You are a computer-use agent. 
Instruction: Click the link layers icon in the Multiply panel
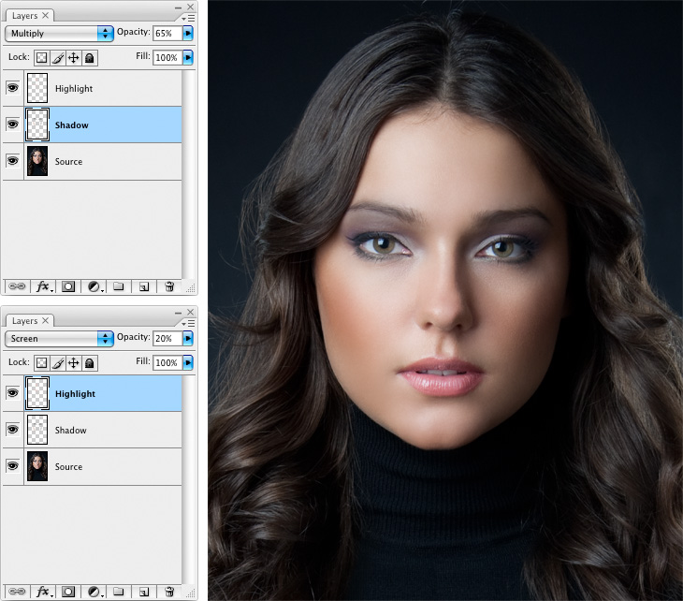coord(15,286)
